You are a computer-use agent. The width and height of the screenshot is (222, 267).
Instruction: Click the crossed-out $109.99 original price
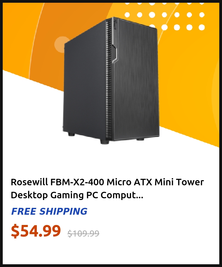point(83,233)
